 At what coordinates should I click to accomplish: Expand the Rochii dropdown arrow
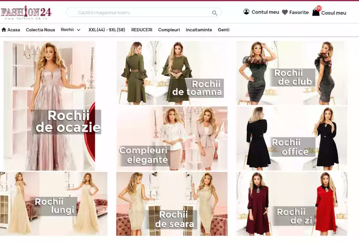[x=78, y=30]
